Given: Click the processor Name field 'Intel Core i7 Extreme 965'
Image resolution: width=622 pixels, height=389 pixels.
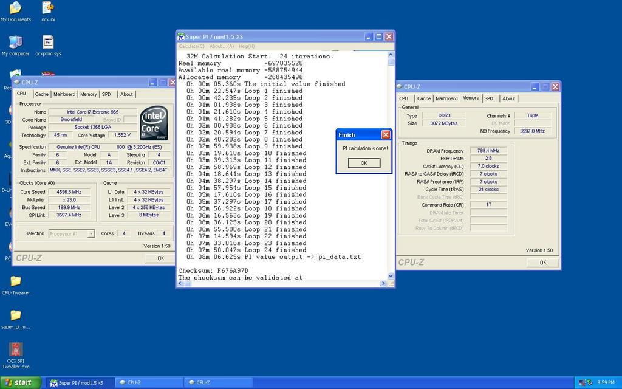Looking at the screenshot, I should 92,112.
